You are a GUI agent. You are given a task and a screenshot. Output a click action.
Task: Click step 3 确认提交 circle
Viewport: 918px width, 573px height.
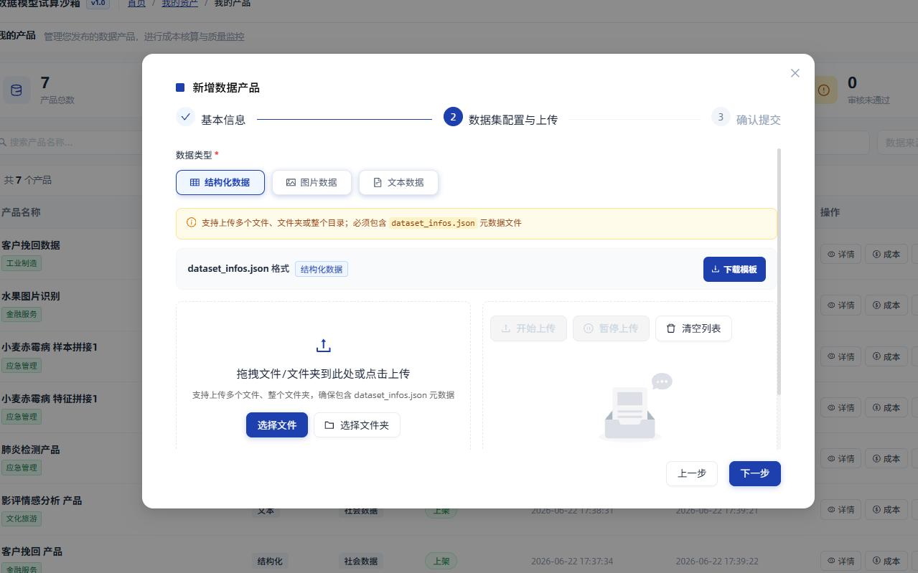coord(721,117)
